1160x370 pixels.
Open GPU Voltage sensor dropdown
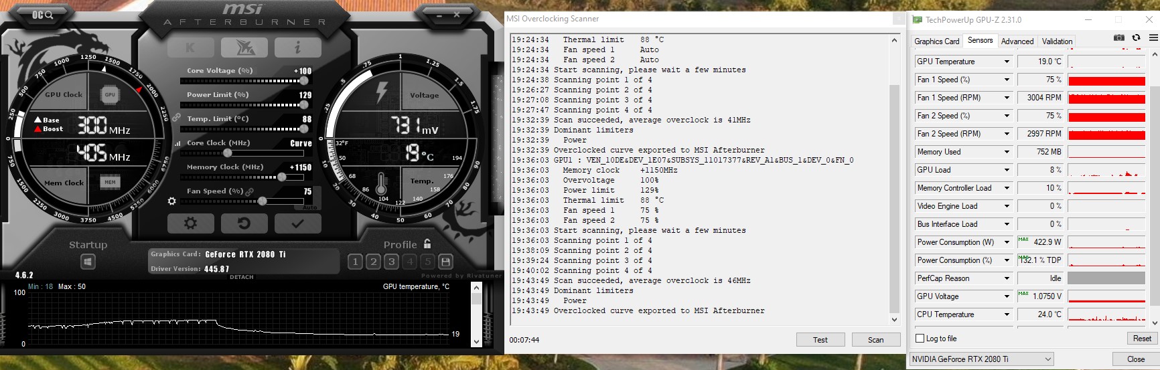pyautogui.click(x=1007, y=296)
